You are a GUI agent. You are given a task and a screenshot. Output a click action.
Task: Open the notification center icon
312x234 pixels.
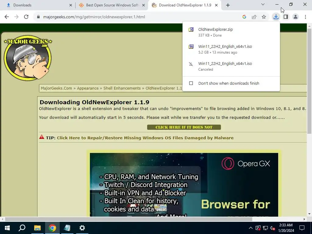click(x=302, y=228)
